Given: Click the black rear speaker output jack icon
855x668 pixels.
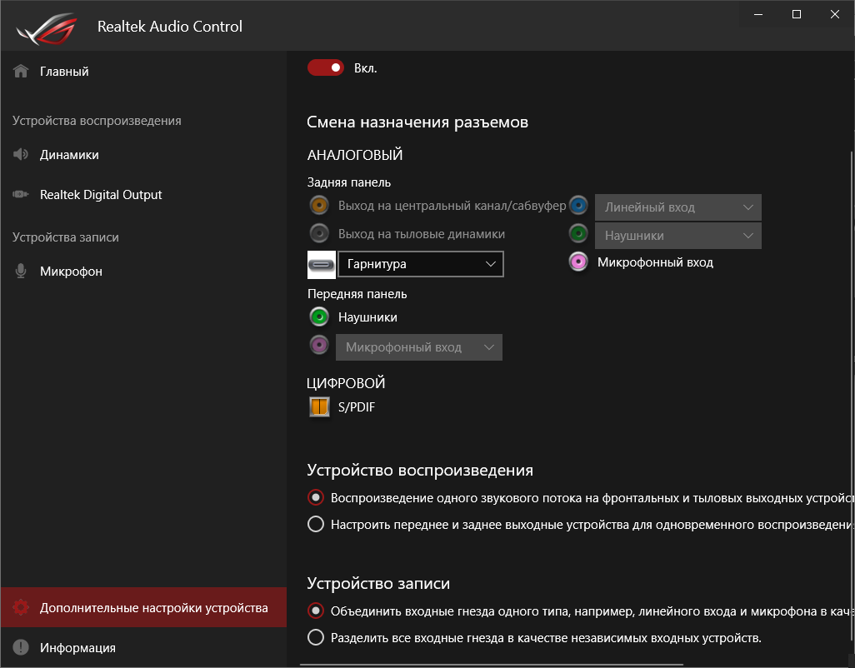Looking at the screenshot, I should point(318,233).
